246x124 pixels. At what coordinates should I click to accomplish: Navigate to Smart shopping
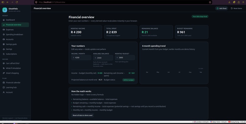pyautogui.click(x=15, y=73)
